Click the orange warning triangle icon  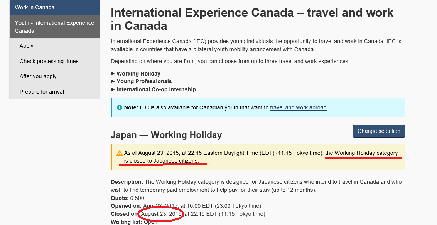tap(120, 153)
